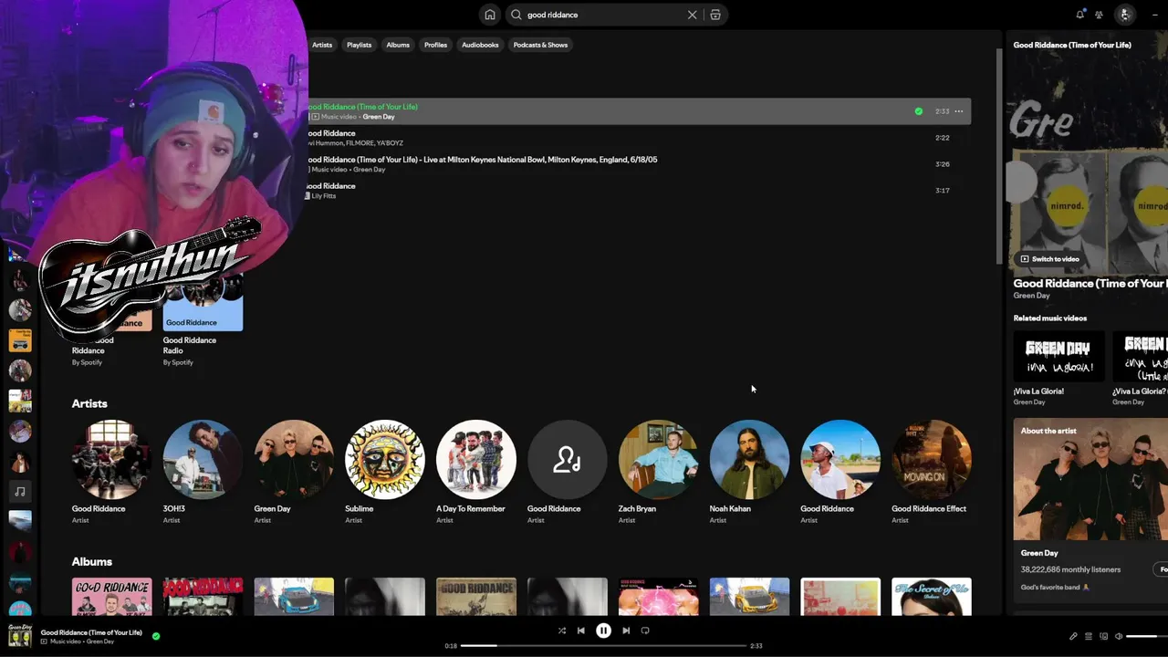Open the lyrics icon in bottom bar

1073,636
